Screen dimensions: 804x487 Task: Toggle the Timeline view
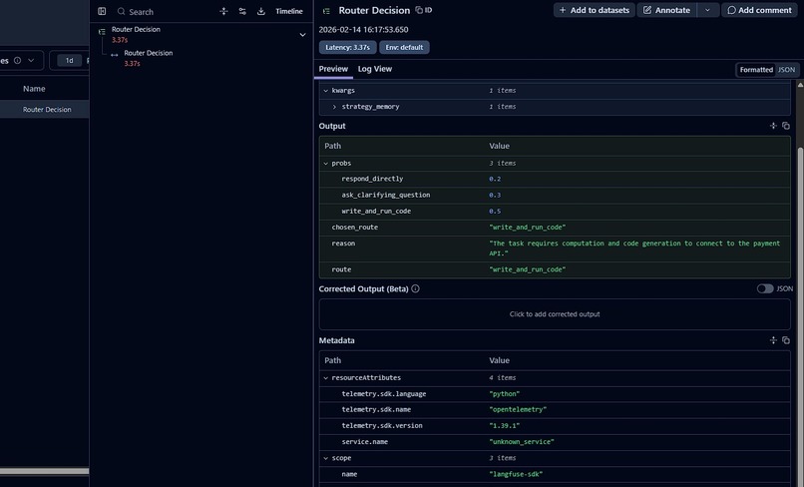[x=289, y=11]
